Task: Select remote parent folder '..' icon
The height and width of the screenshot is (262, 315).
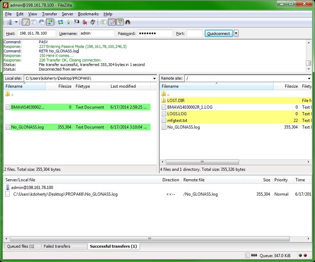Action: (164, 94)
